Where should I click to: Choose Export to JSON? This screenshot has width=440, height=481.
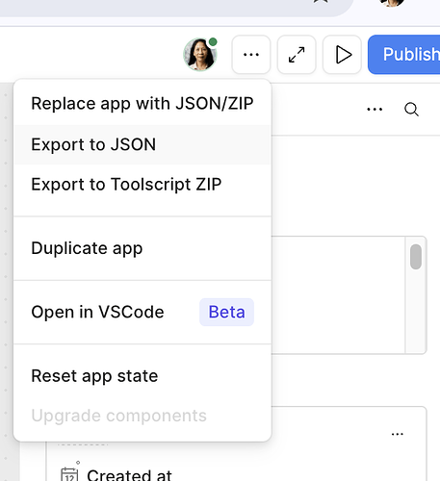[x=142, y=144]
